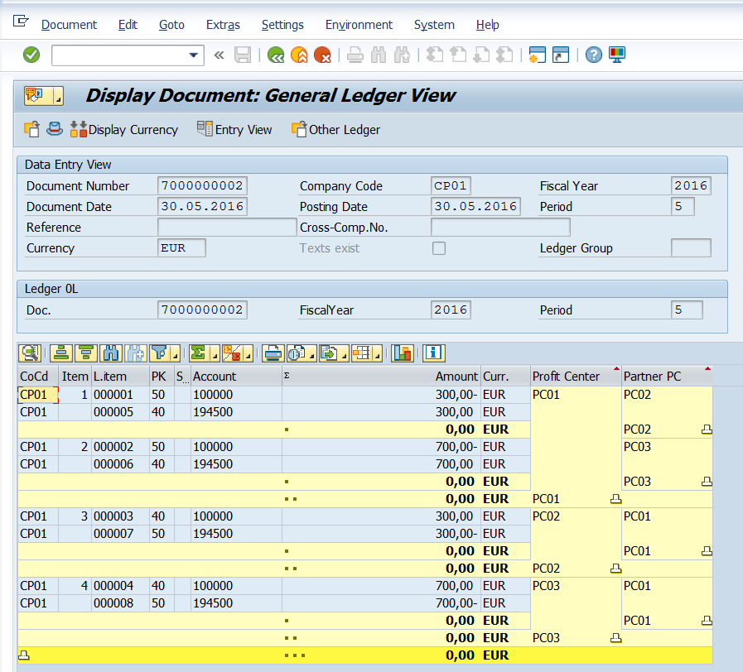Open the Services for Object dropdown button
This screenshot has height=672, width=743.
click(x=44, y=96)
